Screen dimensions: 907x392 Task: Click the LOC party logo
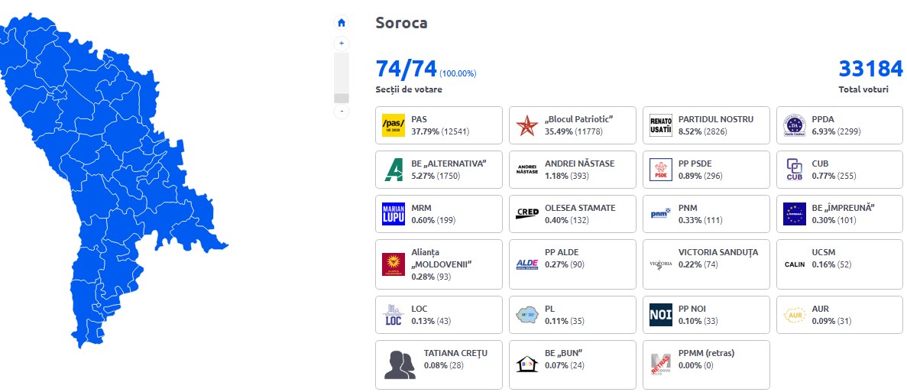click(394, 315)
